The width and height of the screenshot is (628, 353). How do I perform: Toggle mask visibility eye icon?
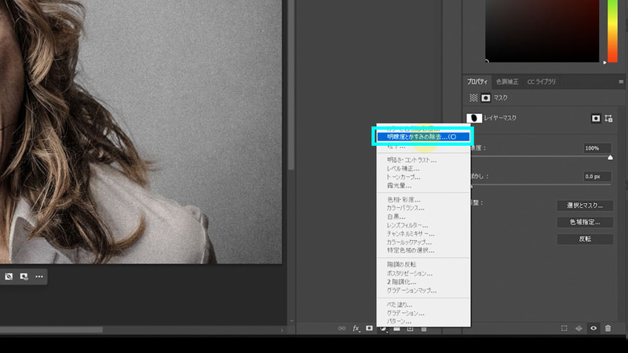coord(593,328)
